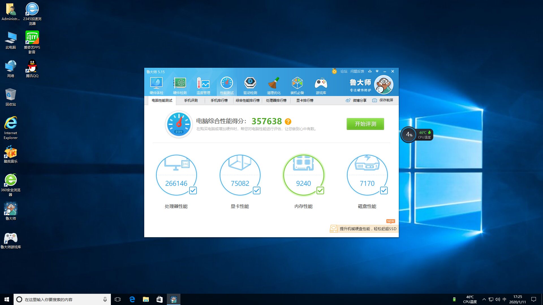Uncheck the 显卡性能 test checkbox
Image resolution: width=543 pixels, height=305 pixels.
click(257, 191)
